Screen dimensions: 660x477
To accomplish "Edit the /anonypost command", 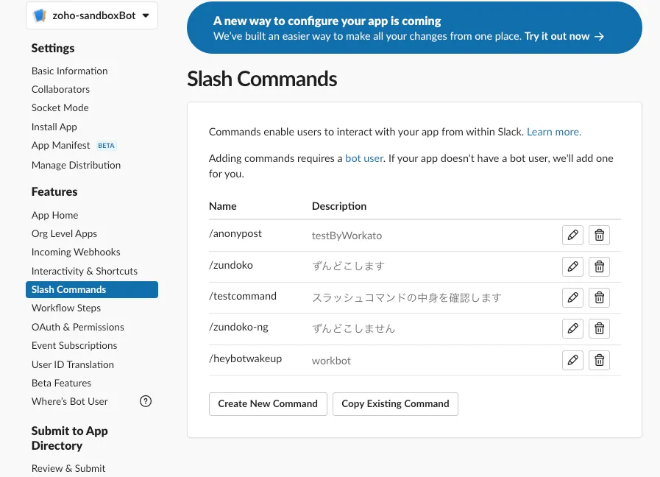I will [x=572, y=235].
